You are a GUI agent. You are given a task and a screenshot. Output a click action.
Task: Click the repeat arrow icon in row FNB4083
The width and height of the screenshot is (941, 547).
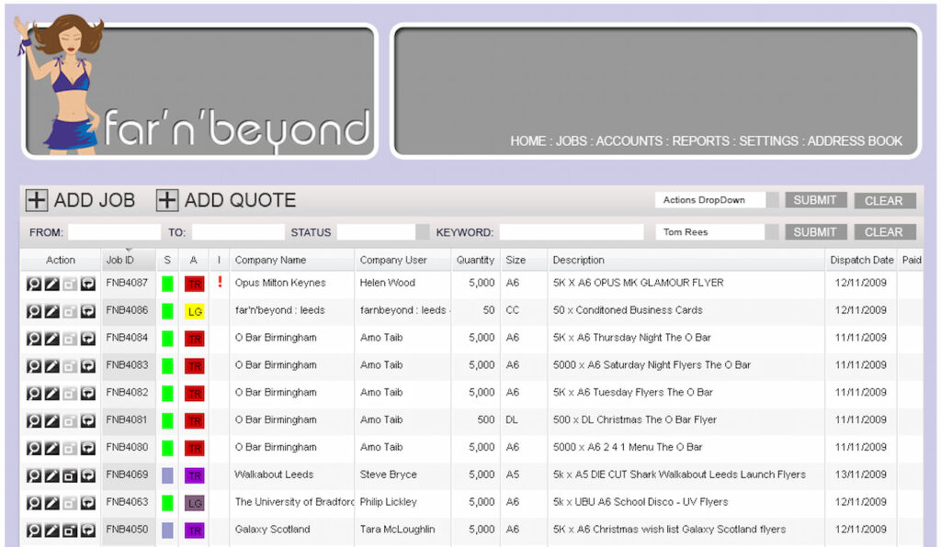tap(88, 366)
